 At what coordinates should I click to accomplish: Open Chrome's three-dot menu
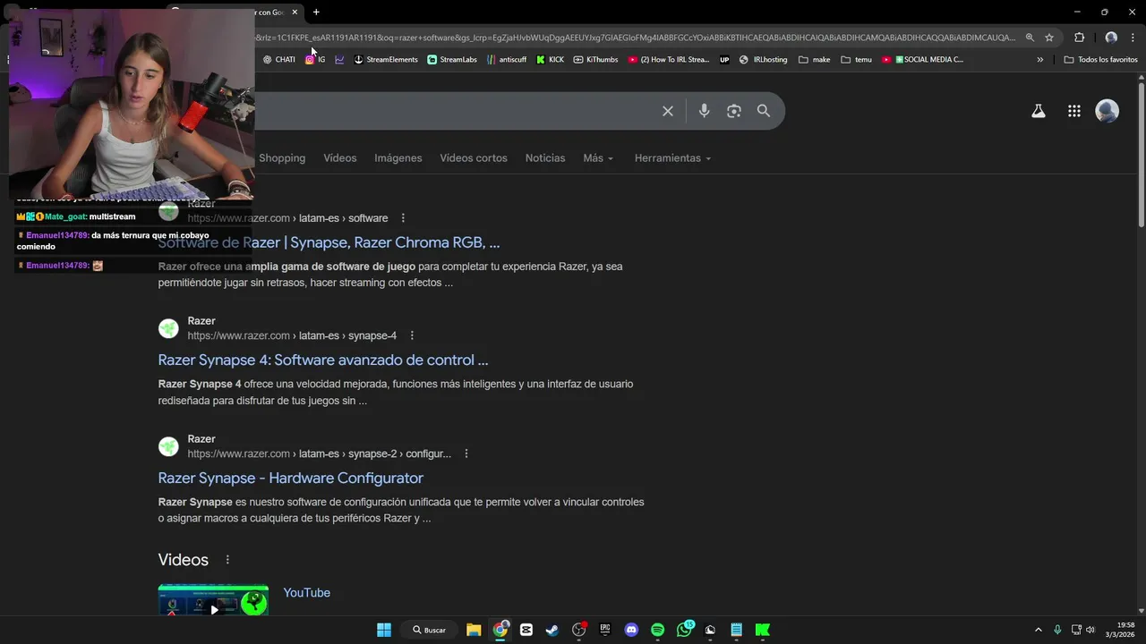pyautogui.click(x=1134, y=38)
